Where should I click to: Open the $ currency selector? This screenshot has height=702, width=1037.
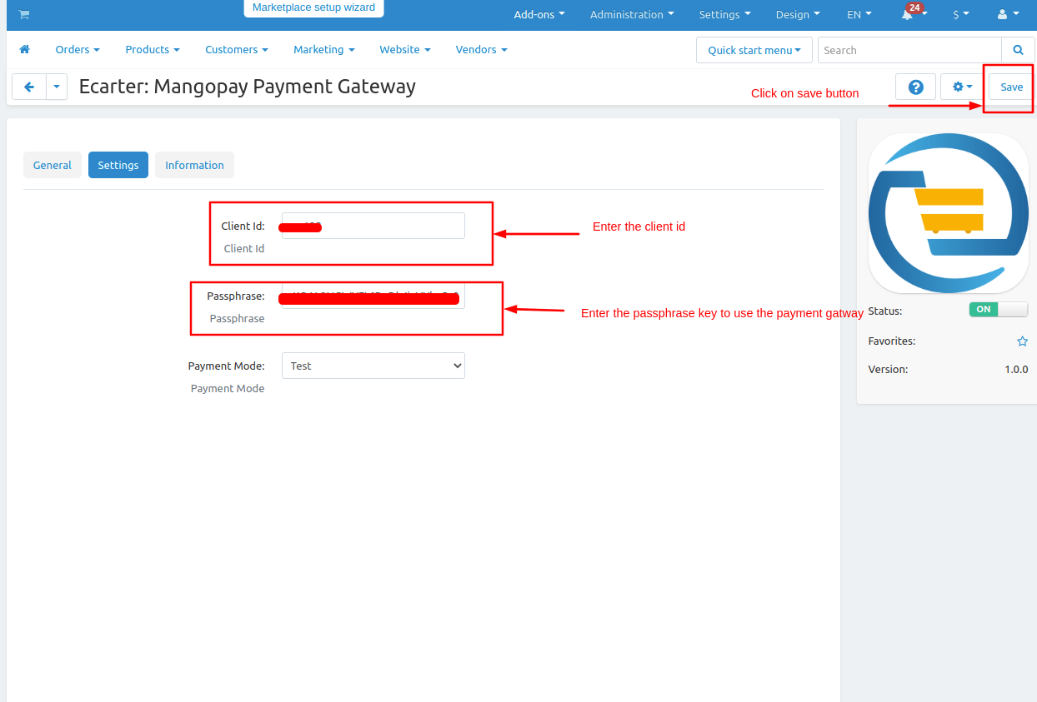point(961,14)
